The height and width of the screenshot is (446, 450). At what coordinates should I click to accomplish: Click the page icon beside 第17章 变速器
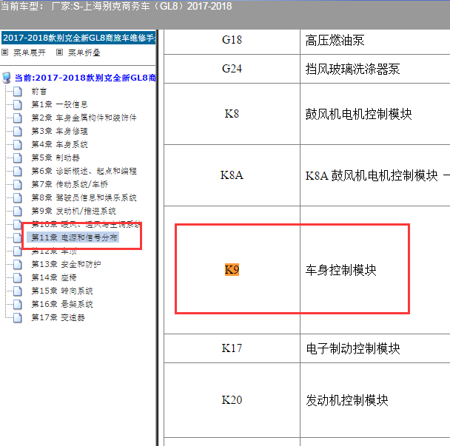click(18, 318)
